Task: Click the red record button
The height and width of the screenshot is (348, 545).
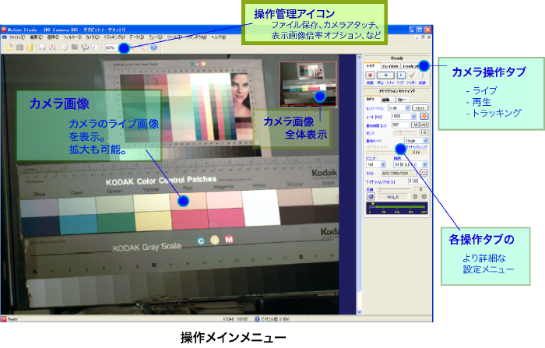Action: 370,75
